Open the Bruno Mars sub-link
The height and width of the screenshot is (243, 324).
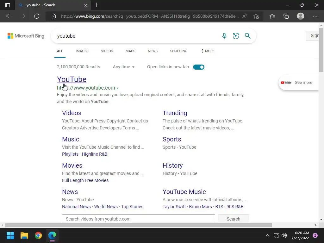pyautogui.click(x=200, y=207)
